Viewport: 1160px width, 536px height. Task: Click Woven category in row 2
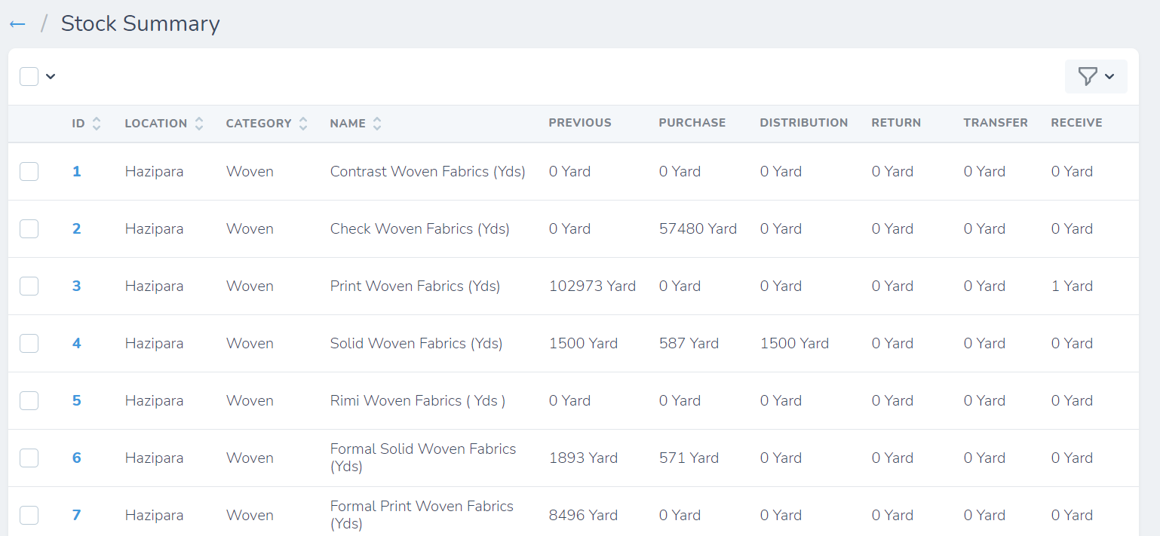click(x=250, y=228)
